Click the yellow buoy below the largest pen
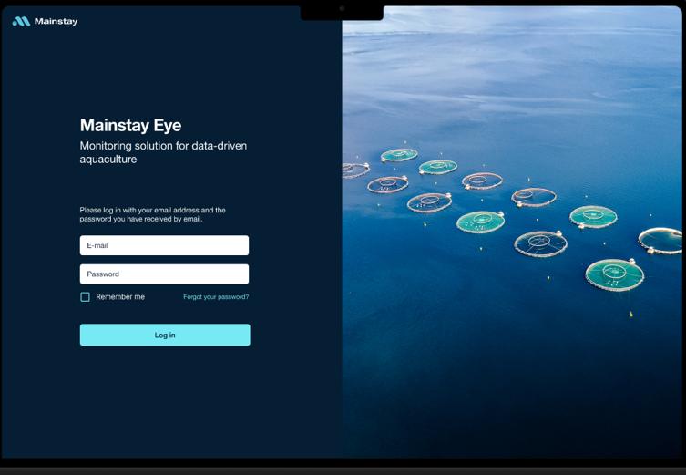Image resolution: width=686 pixels, height=475 pixels. [630, 315]
